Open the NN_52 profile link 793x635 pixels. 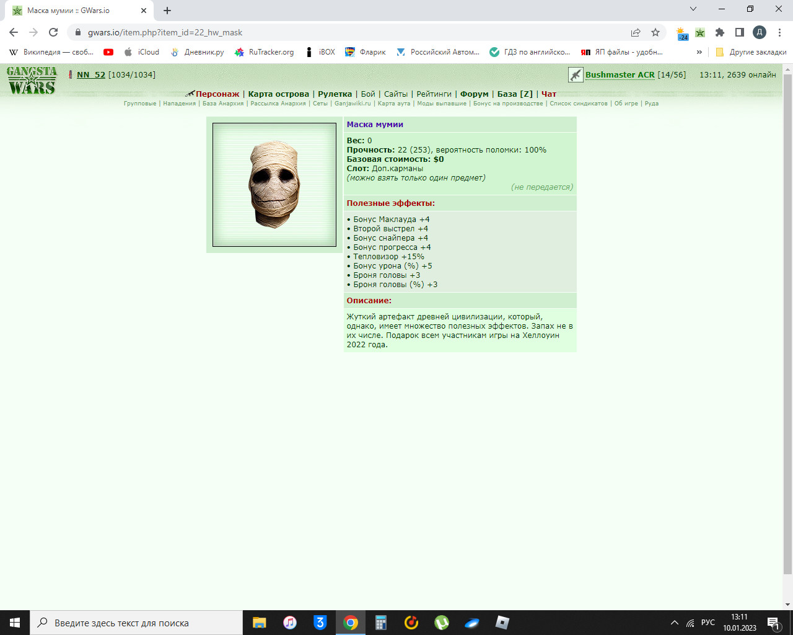coord(91,75)
